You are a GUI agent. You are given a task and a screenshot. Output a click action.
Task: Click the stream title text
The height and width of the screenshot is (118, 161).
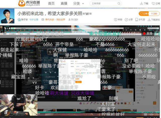click(55, 13)
